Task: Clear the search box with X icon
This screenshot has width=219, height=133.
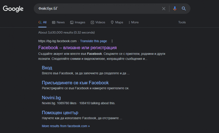Action: (164, 9)
